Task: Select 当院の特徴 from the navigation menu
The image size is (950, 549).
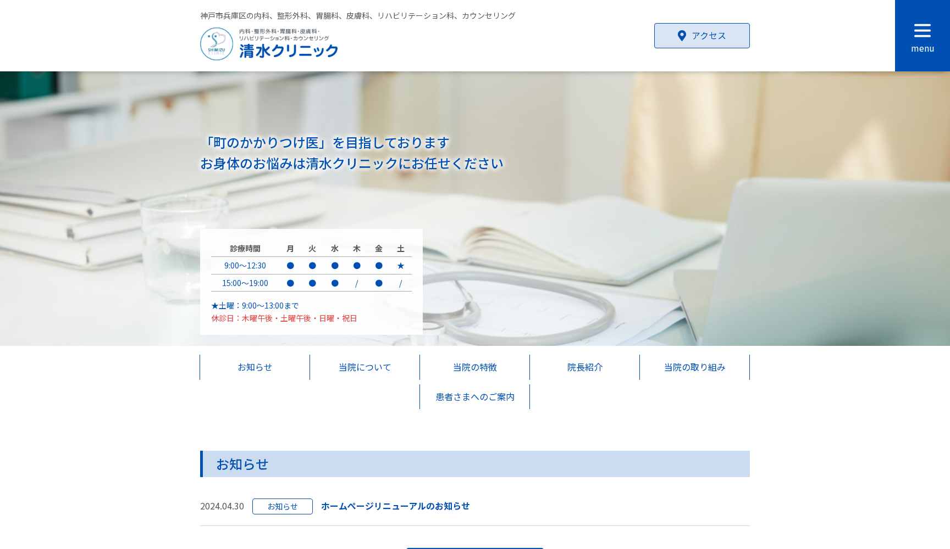Action: [474, 367]
